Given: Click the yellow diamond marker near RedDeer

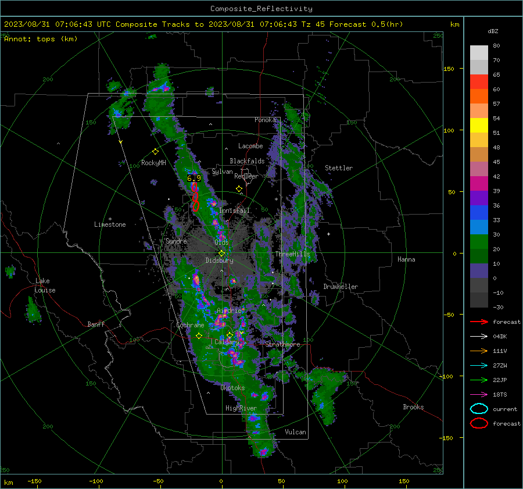Looking at the screenshot, I should (239, 189).
